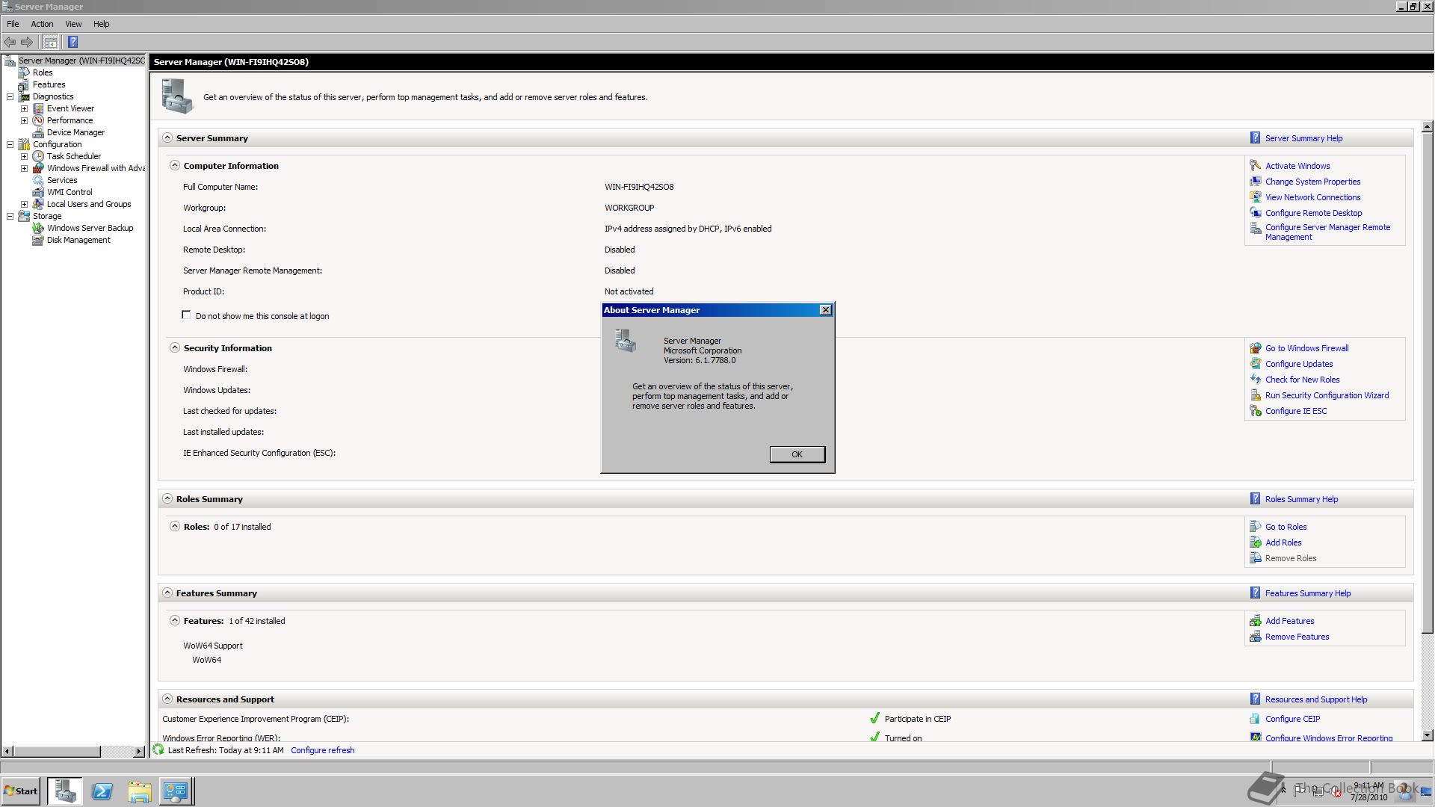1435x807 pixels.
Task: Select Features in the console tree
Action: [x=49, y=84]
